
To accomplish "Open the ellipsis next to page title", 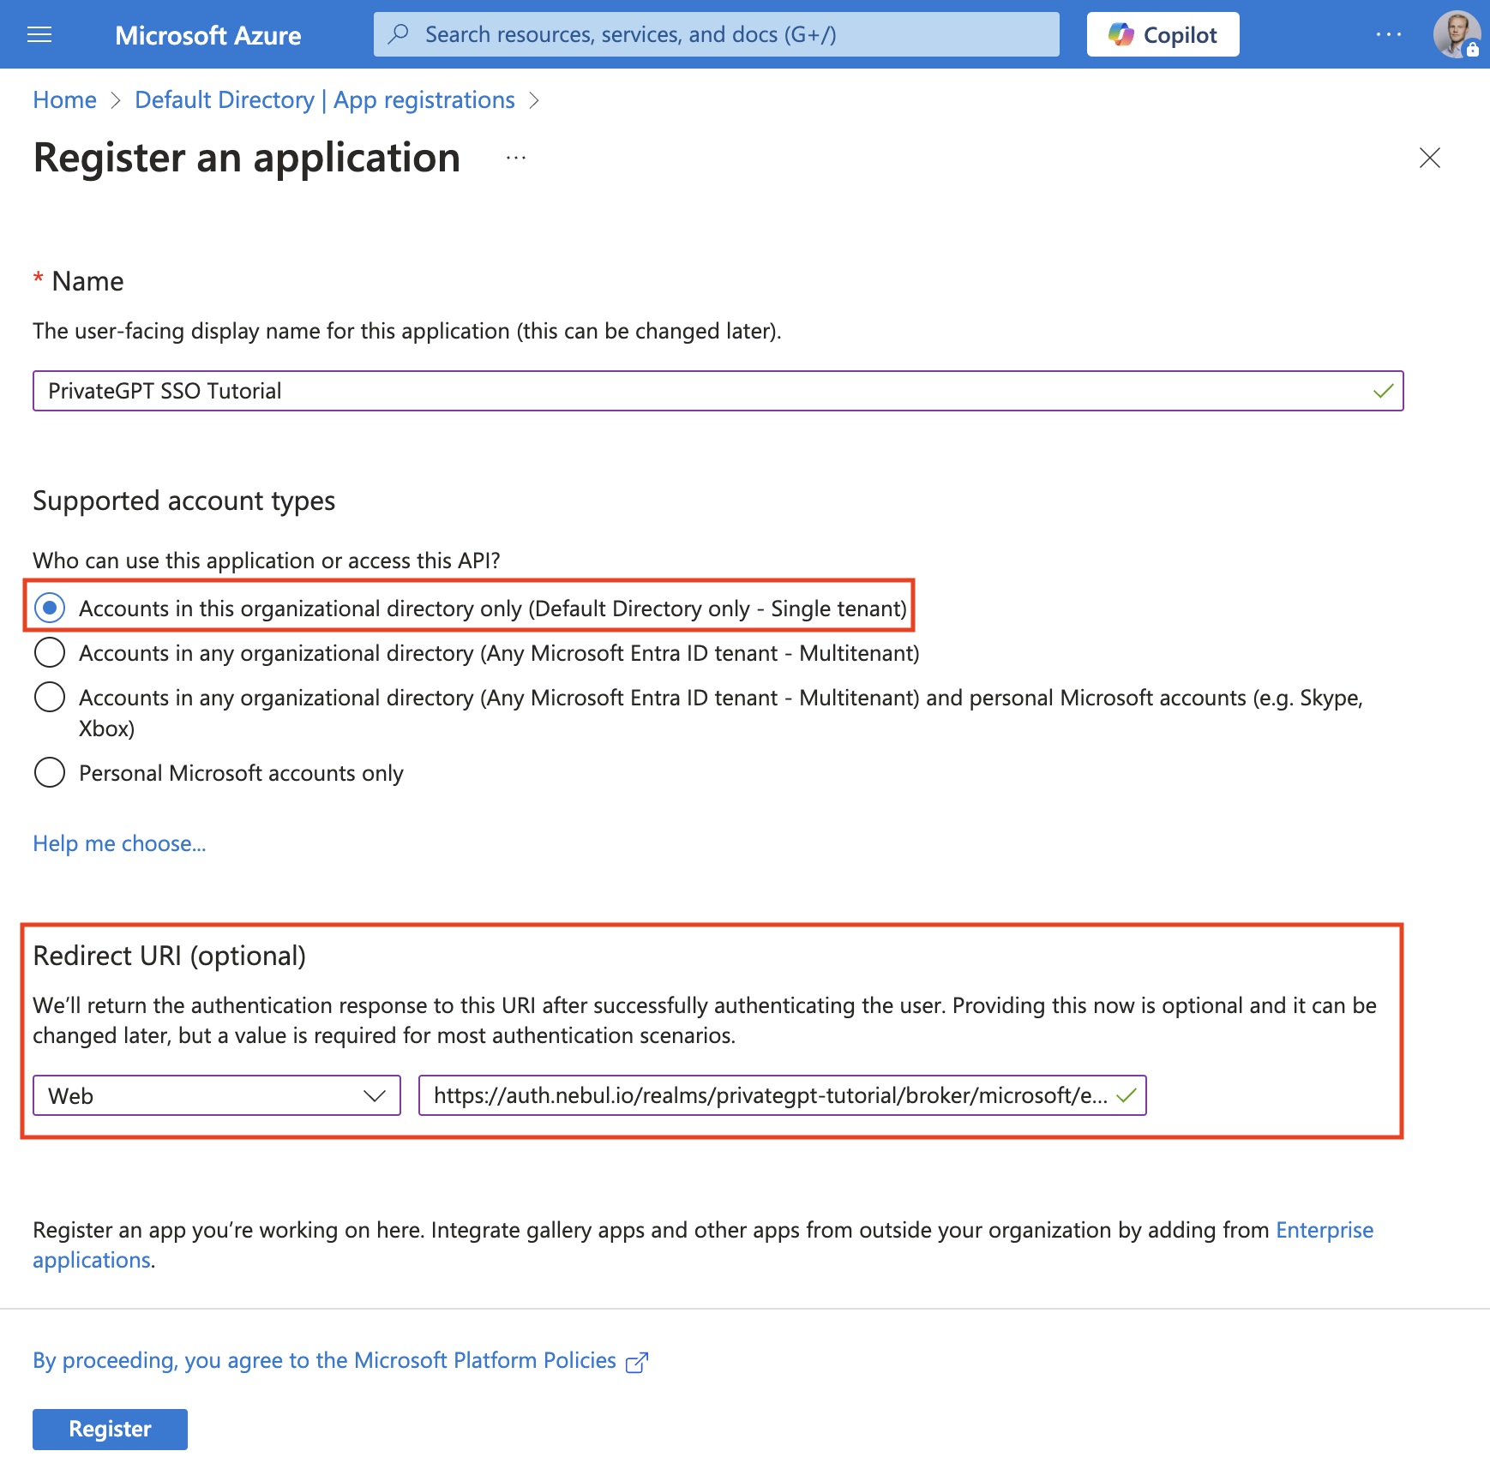I will pyautogui.click(x=515, y=158).
